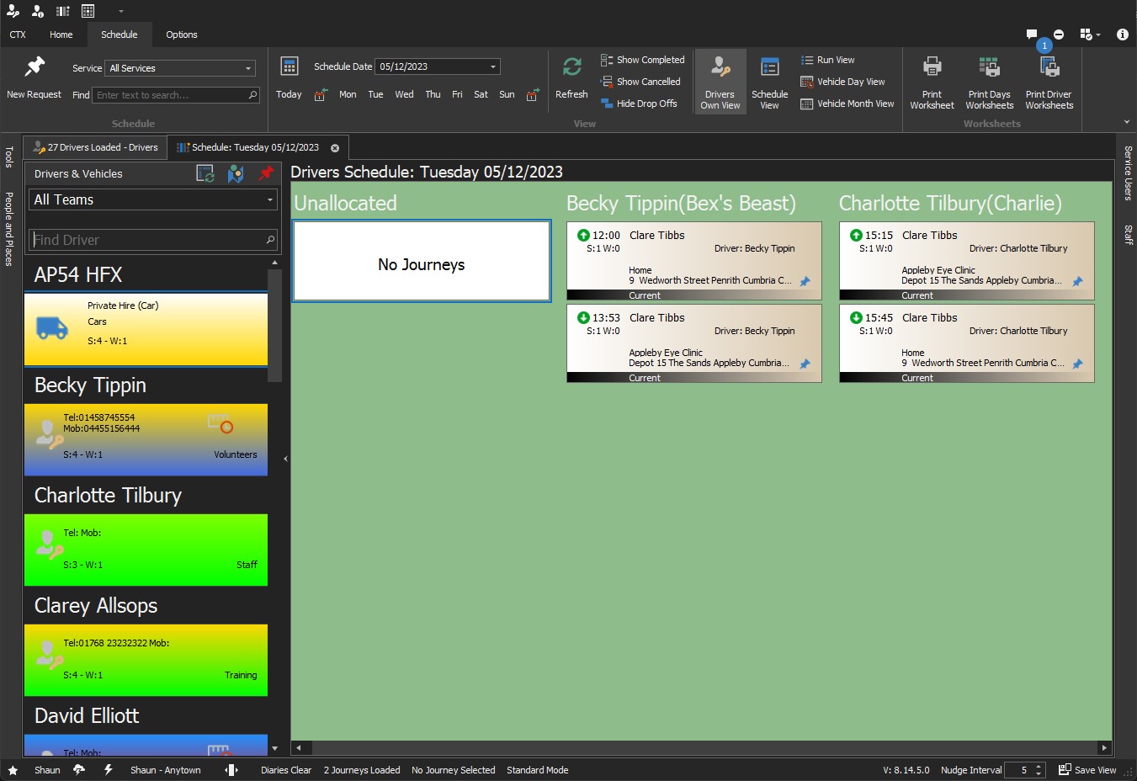Jump to Wed in the schedule
The width and height of the screenshot is (1137, 781).
404,94
